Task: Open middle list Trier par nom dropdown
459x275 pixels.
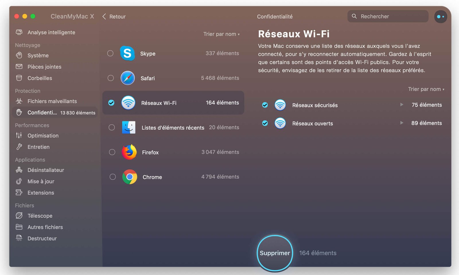Action: coord(221,34)
